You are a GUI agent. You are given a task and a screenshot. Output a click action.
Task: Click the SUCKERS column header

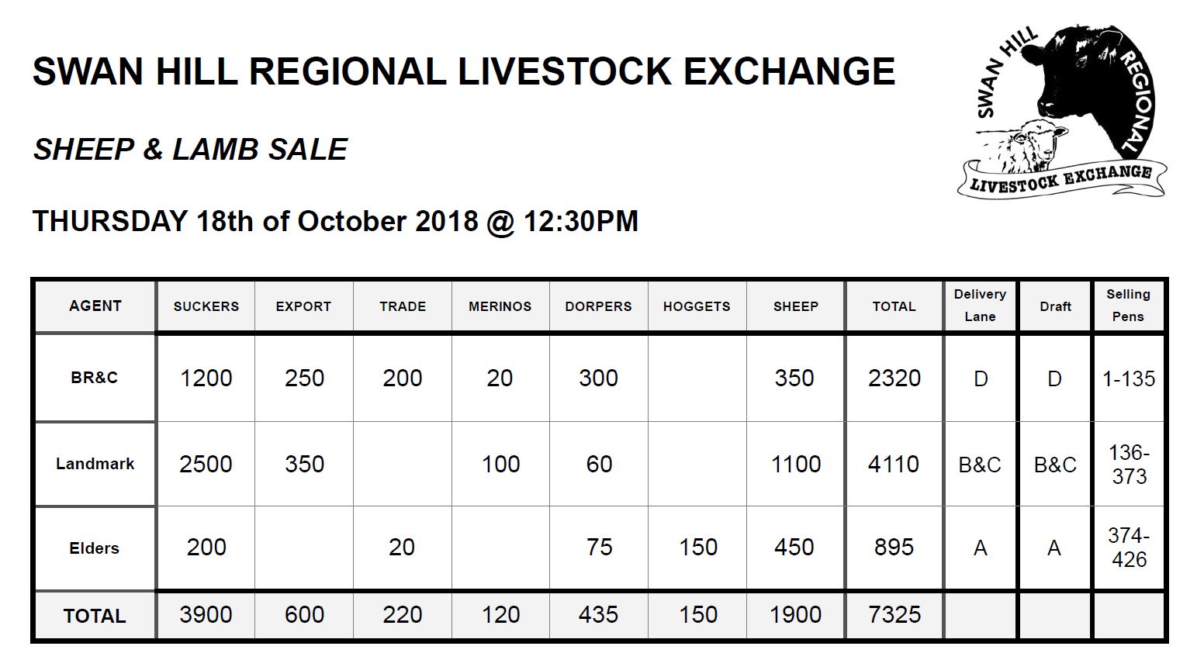[x=206, y=306]
